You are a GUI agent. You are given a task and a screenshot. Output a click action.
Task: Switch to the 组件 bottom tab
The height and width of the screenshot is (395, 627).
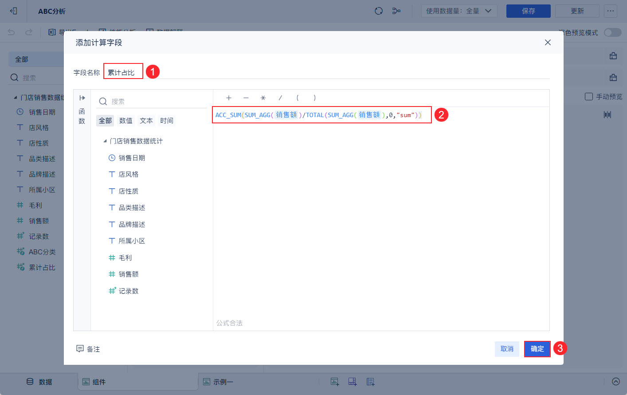138,382
